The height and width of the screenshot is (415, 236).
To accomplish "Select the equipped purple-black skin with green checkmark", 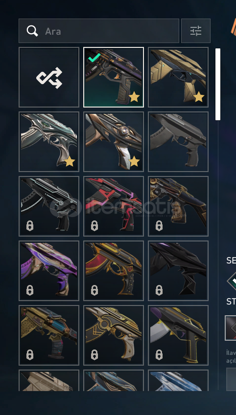I will click(114, 77).
